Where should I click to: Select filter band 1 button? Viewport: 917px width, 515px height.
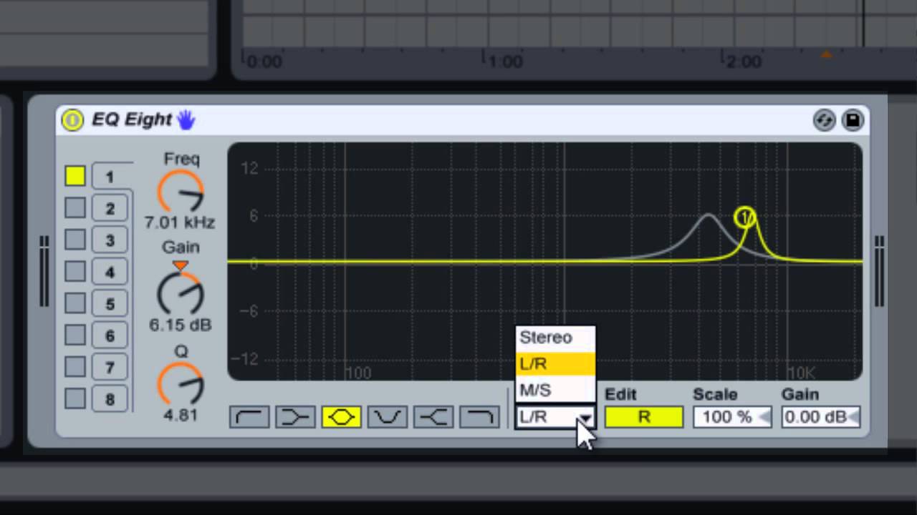pyautogui.click(x=110, y=177)
